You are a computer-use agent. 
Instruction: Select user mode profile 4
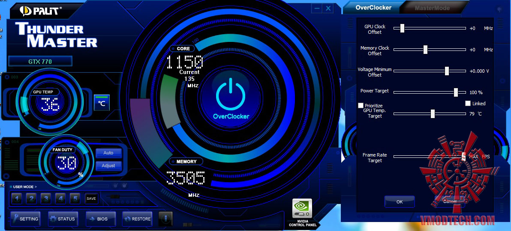tap(60, 198)
